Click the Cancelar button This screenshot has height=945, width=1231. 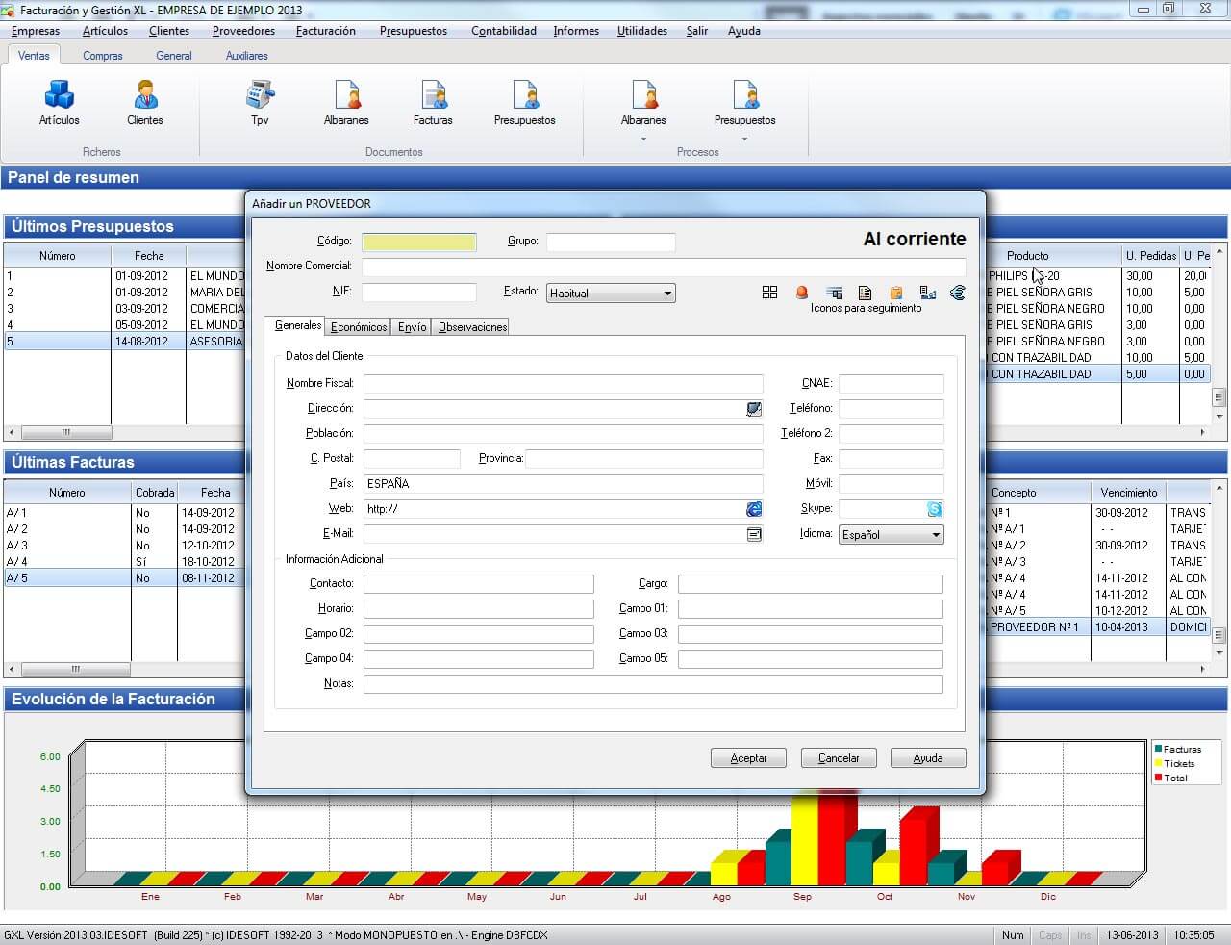coord(838,758)
